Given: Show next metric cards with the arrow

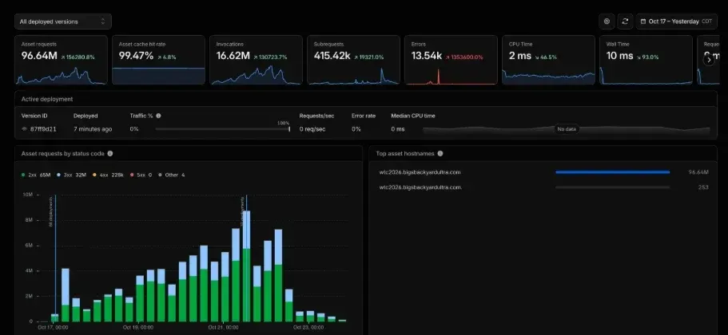Looking at the screenshot, I should (709, 60).
